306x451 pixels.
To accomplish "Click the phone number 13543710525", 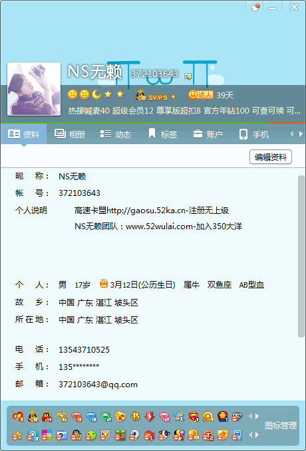I will (x=84, y=350).
